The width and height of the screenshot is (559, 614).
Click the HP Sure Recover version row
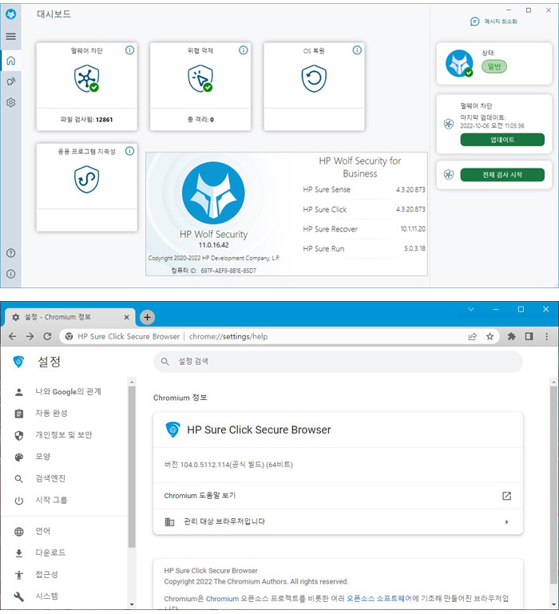[x=364, y=229]
